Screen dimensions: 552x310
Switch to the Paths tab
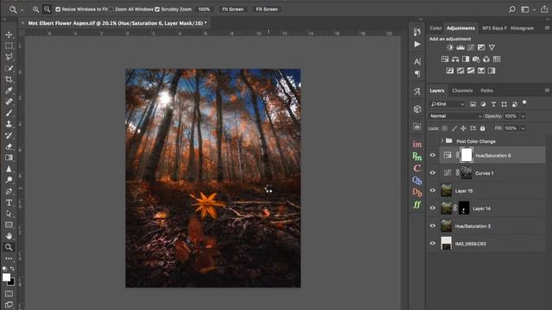coord(486,90)
